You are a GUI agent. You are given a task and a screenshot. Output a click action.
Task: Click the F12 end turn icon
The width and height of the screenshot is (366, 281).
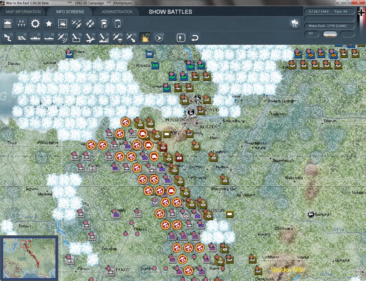click(x=159, y=38)
